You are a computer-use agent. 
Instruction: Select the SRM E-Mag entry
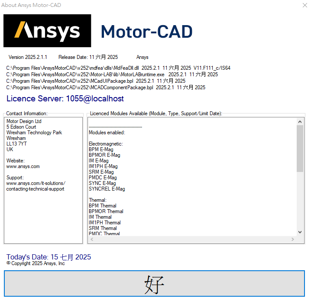(x=101, y=172)
